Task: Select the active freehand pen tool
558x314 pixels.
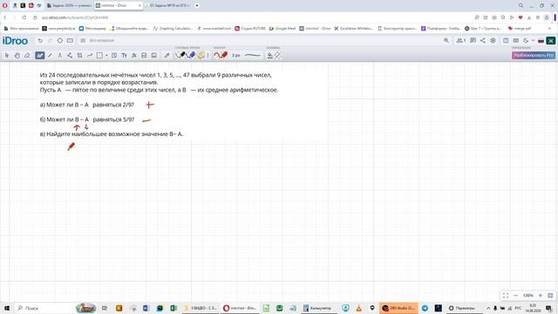Action: (40, 55)
